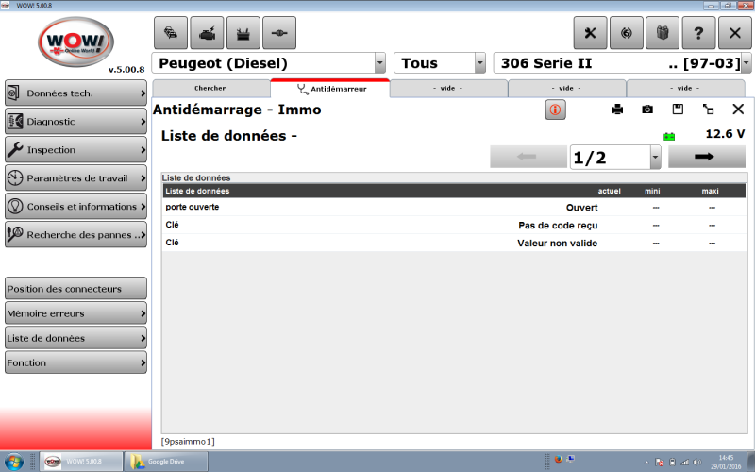Click Position des connecteurs button
The image size is (755, 472).
tap(75, 289)
